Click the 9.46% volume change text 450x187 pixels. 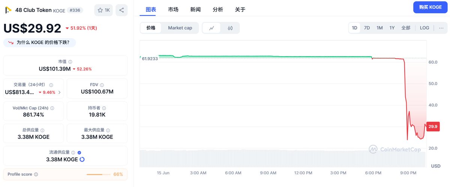(x=49, y=92)
